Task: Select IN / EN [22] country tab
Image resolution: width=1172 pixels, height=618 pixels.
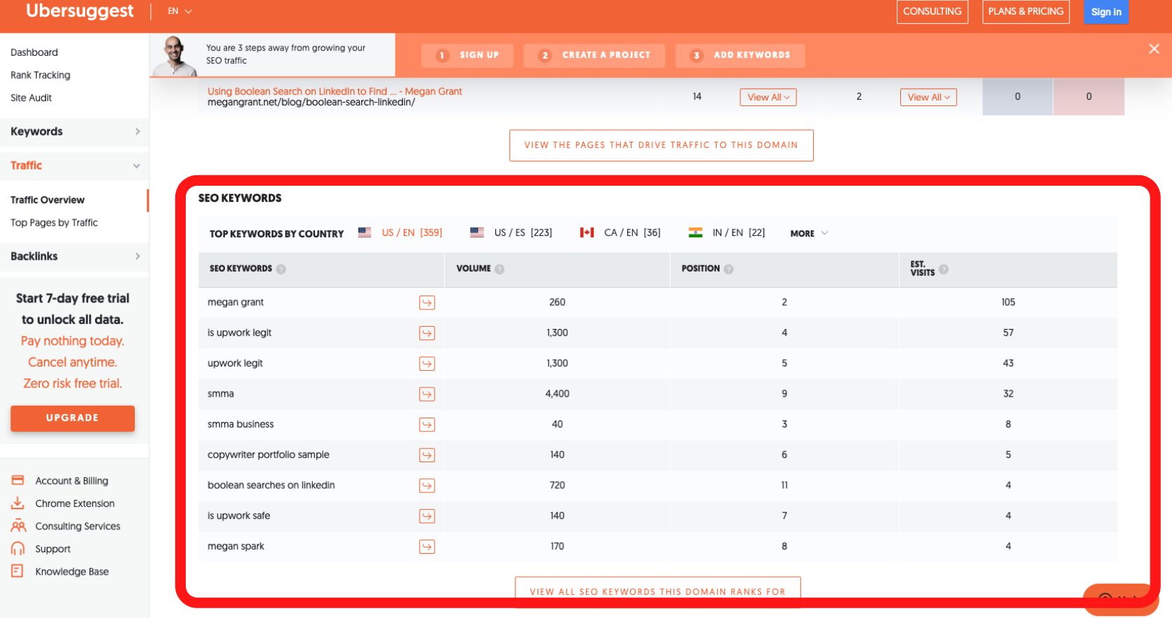Action: 726,233
